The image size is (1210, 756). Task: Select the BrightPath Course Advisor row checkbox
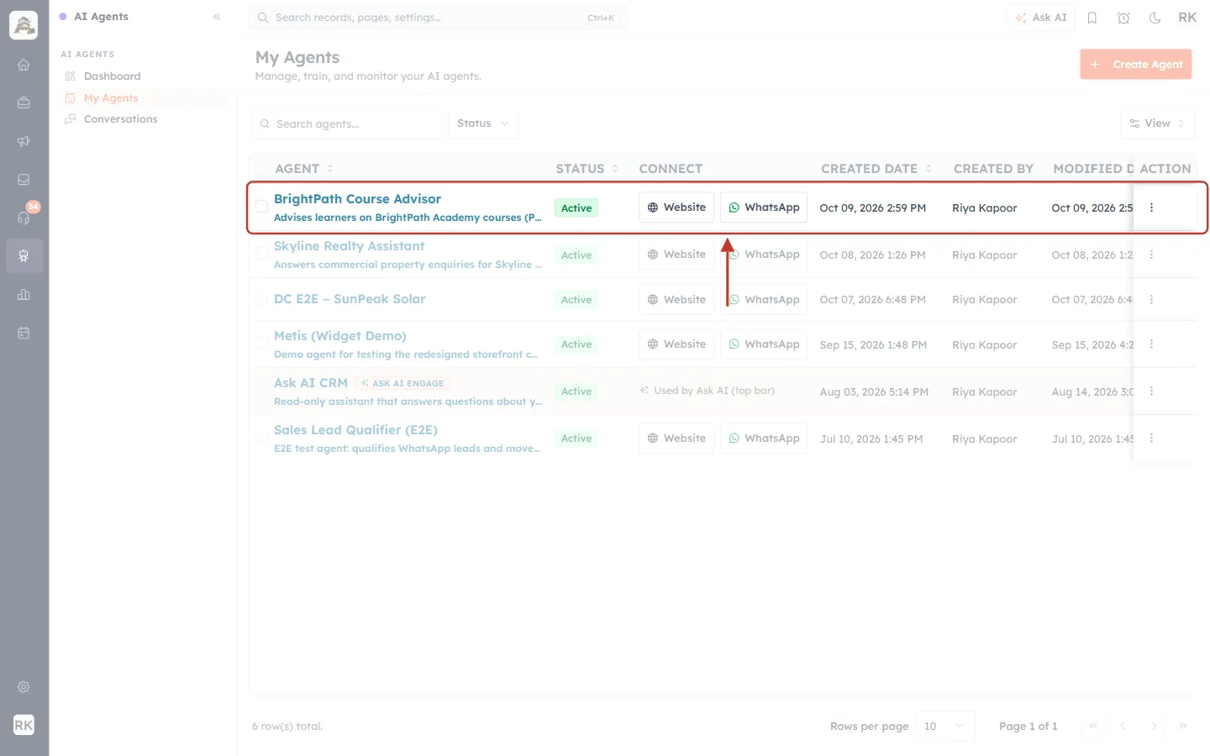[x=261, y=207]
